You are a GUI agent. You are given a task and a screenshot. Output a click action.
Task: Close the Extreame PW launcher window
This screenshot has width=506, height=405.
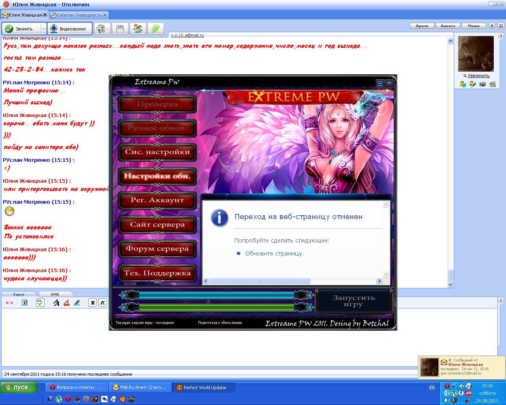389,83
